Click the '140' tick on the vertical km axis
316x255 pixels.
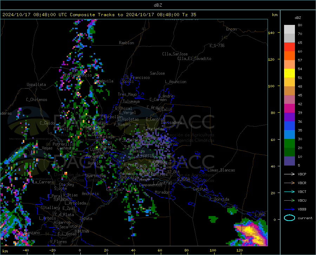(271, 33)
